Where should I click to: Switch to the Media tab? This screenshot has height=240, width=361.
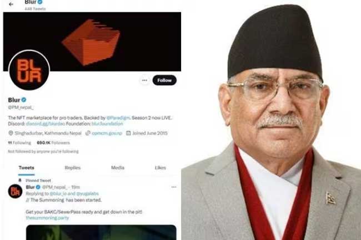click(118, 167)
